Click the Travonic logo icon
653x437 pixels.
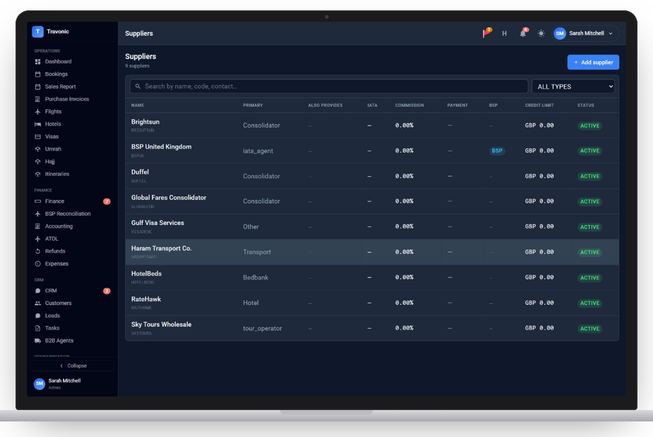(37, 32)
